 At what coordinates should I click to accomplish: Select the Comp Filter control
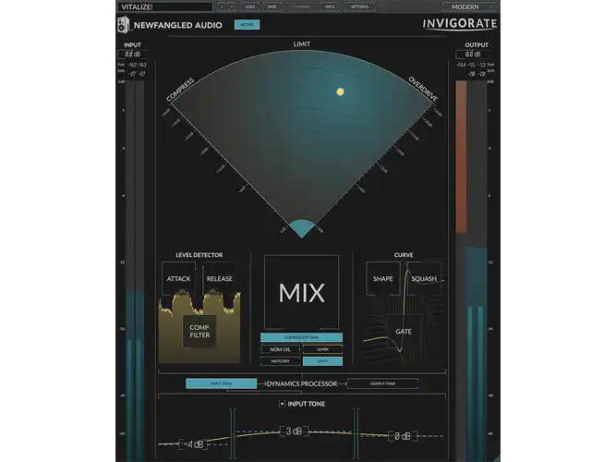[x=199, y=331]
